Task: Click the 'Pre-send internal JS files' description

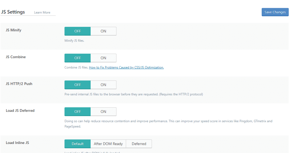Action: (x=134, y=94)
